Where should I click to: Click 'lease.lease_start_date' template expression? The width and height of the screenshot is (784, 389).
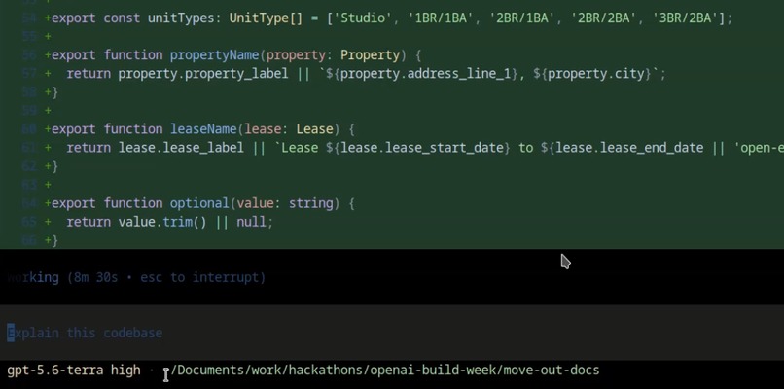pos(422,148)
